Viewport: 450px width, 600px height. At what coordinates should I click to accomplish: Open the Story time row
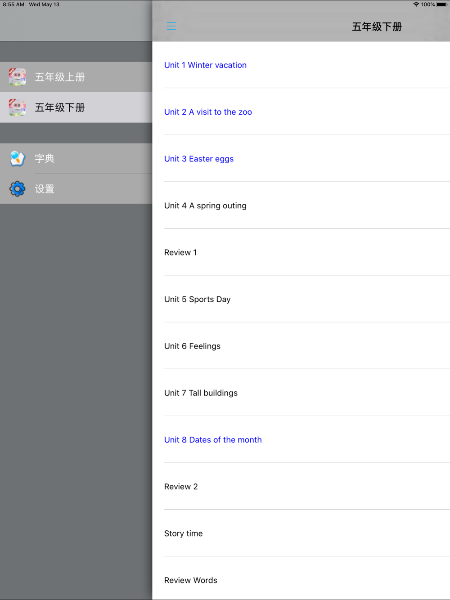tap(301, 533)
